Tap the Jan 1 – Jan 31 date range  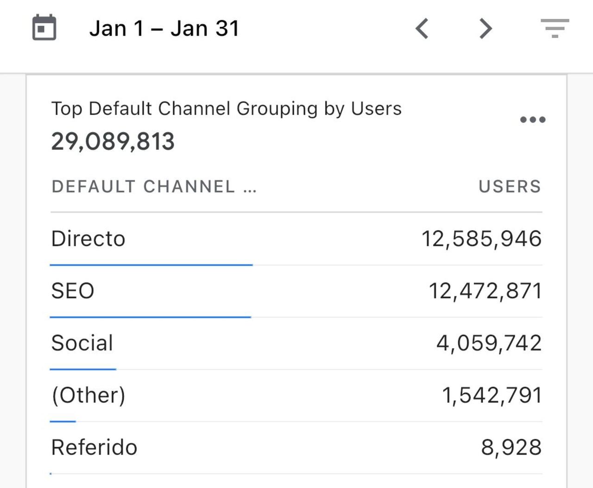[x=164, y=29]
